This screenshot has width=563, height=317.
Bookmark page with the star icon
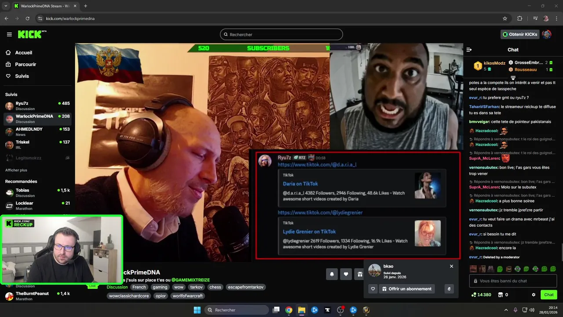tap(505, 18)
